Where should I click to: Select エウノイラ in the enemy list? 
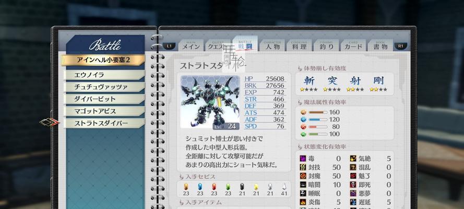click(104, 75)
